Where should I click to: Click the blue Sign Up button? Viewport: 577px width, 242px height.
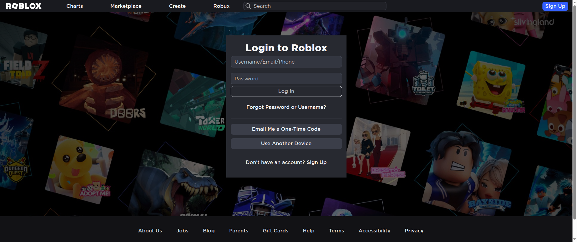click(555, 6)
